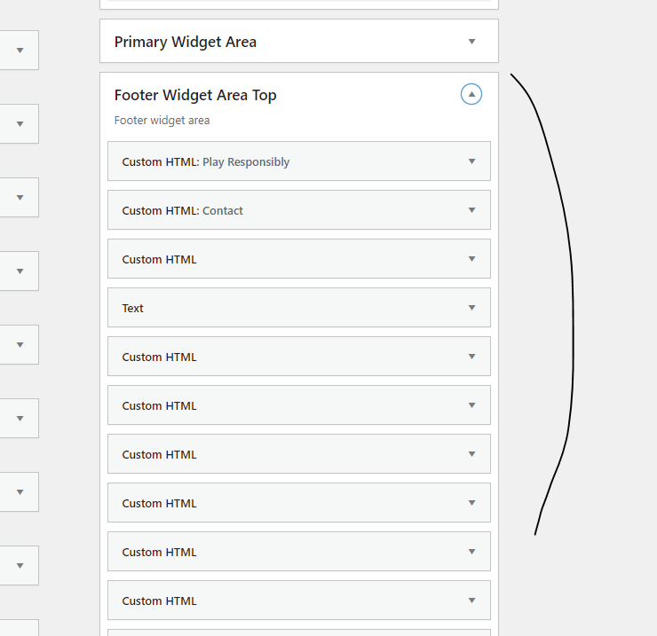Click the left column arrow beside Custom HTML: Play Responsibly
The width and height of the screenshot is (657, 636).
pyautogui.click(x=20, y=124)
